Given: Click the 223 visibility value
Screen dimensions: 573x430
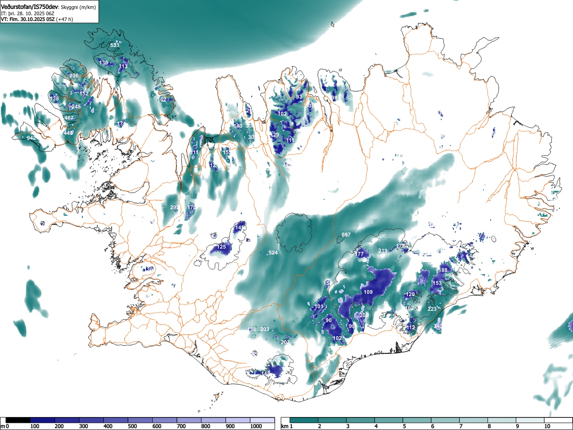Looking at the screenshot, I should (x=432, y=309).
